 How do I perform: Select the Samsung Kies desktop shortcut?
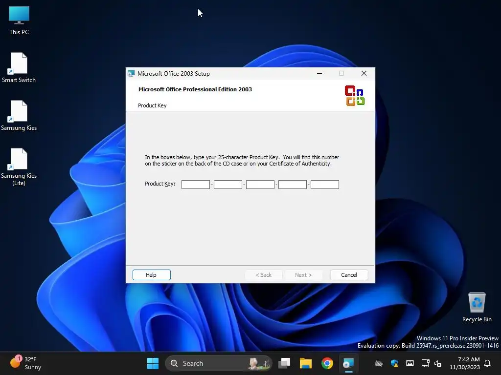[x=19, y=115]
